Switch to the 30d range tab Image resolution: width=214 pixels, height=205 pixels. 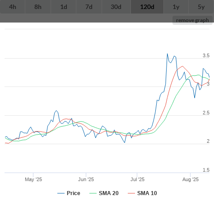(x=116, y=7)
